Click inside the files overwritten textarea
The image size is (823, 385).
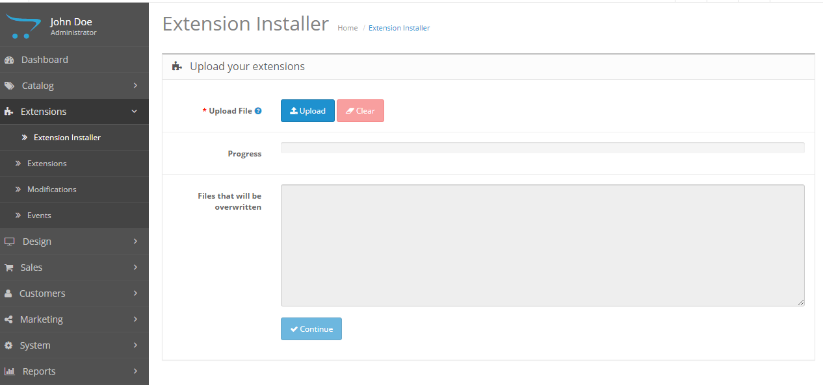(x=543, y=245)
